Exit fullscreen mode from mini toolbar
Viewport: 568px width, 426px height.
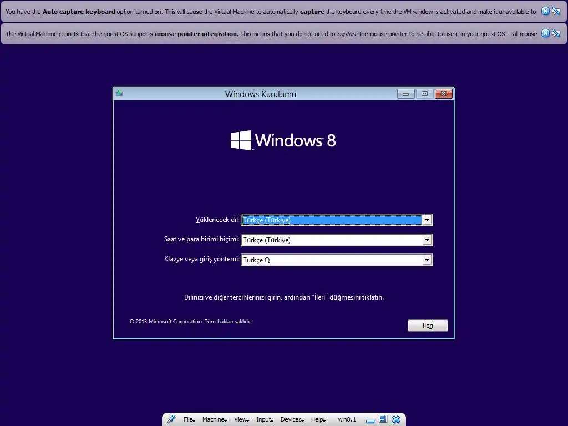click(383, 419)
